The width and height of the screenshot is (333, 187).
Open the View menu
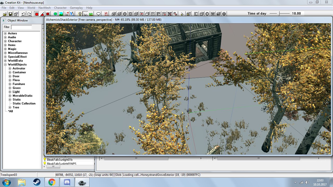click(x=21, y=8)
